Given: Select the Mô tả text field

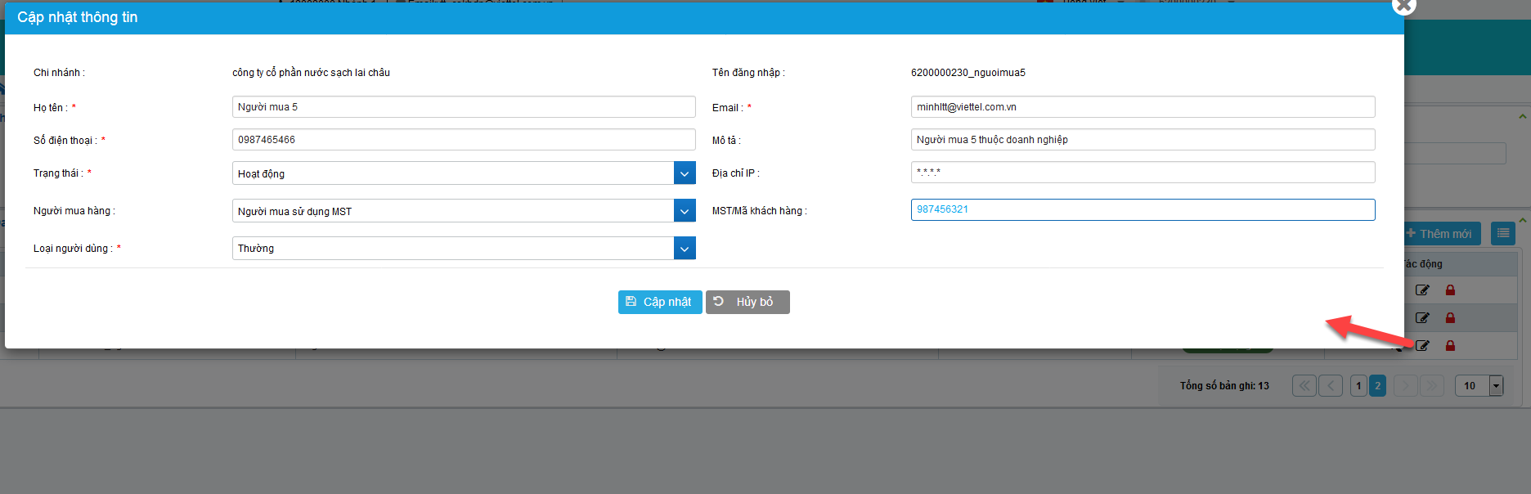Looking at the screenshot, I should [1142, 140].
